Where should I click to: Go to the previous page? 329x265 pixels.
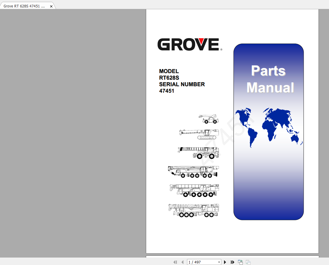click(182, 262)
